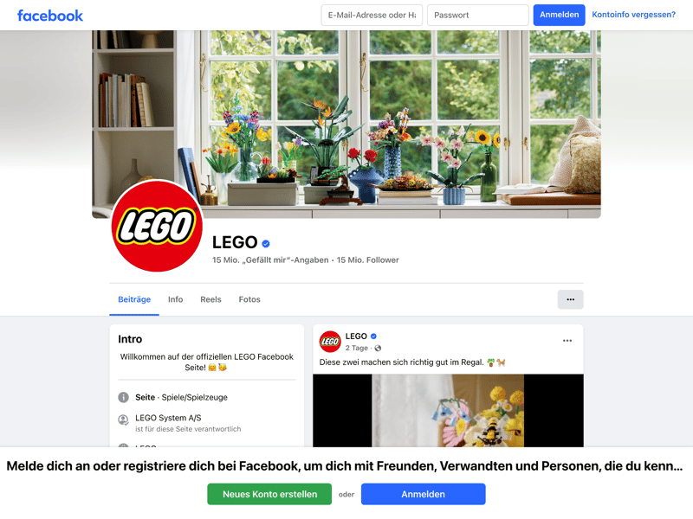Screen dimensions: 693x519
Task: Open the three-dot menu on the tab bar
Action: 570,299
